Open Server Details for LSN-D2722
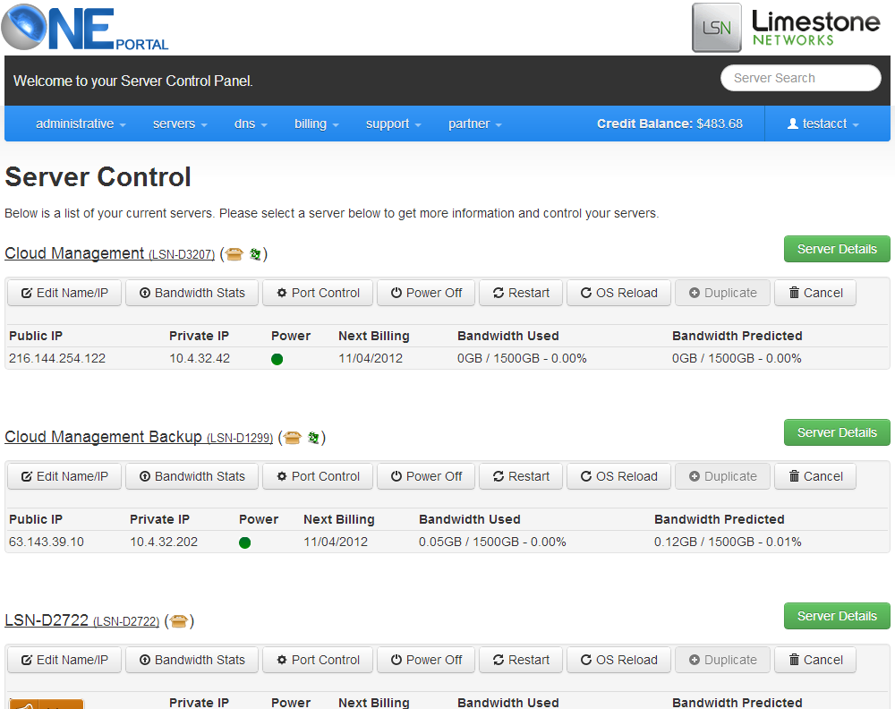Screen dimensions: 895x709 [x=837, y=616]
